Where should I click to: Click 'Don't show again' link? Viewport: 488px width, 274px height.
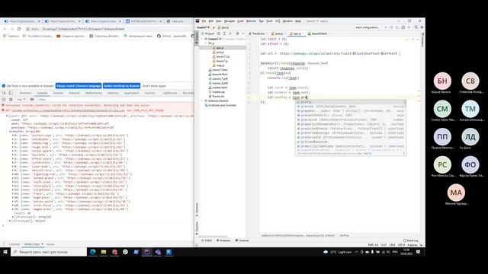(x=154, y=86)
